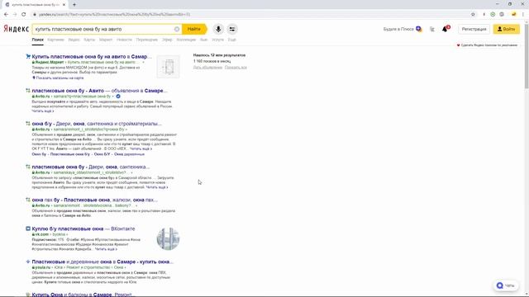Close the current Yandex search tab
Image resolution: width=529 pixels, height=297 pixels.
(64, 5)
